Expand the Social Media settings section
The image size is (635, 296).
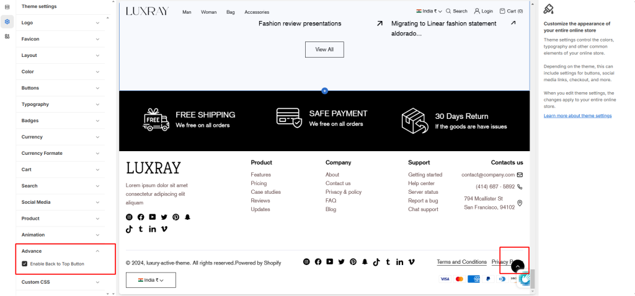pyautogui.click(x=60, y=202)
